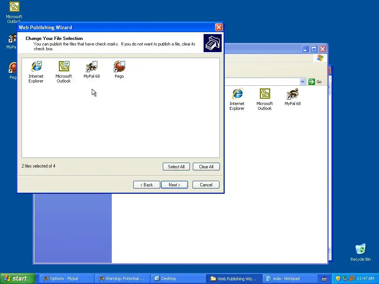Screen dimensions: 379x284
Task: Maximize the background folder window
Action: 314,49
